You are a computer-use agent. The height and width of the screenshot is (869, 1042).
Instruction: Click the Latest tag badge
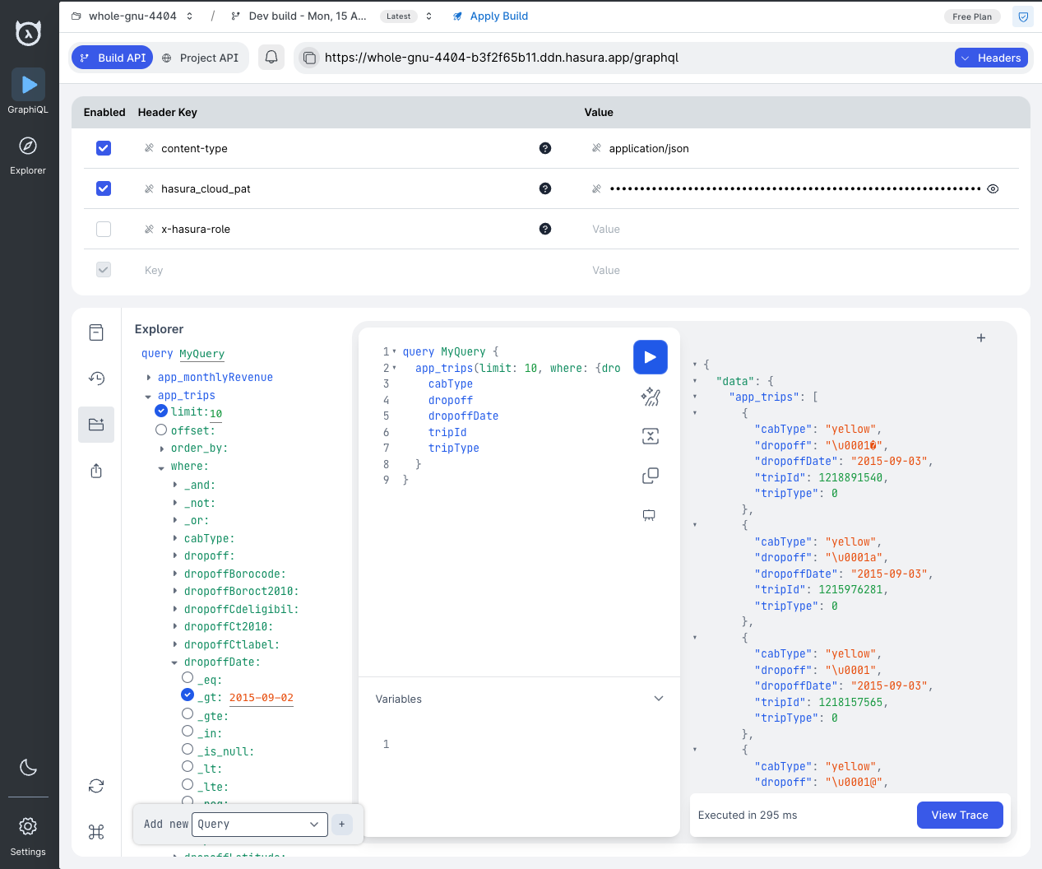tap(399, 16)
